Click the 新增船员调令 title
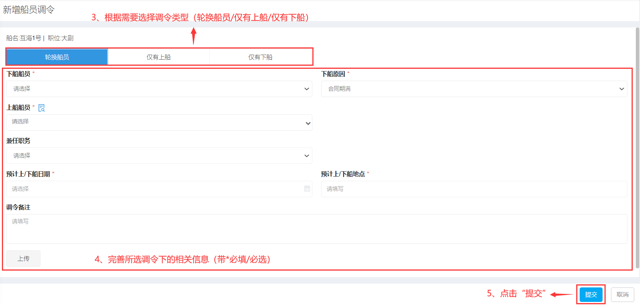Screen dimensions: 640x305 pyautogui.click(x=29, y=10)
